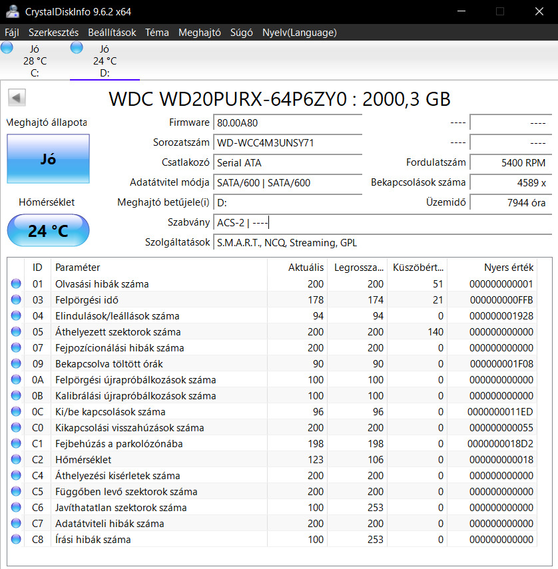This screenshot has height=569, width=558.
Task: Click status orb of C2 Hőmérséklet row
Action: [x=16, y=459]
